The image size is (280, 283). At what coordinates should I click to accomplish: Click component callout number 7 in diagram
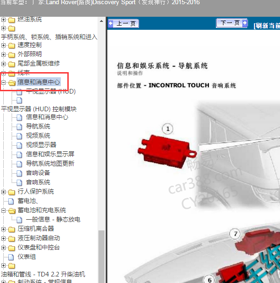pos(235,234)
